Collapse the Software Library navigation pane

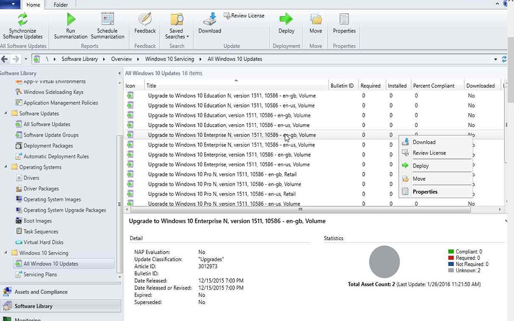coord(119,73)
